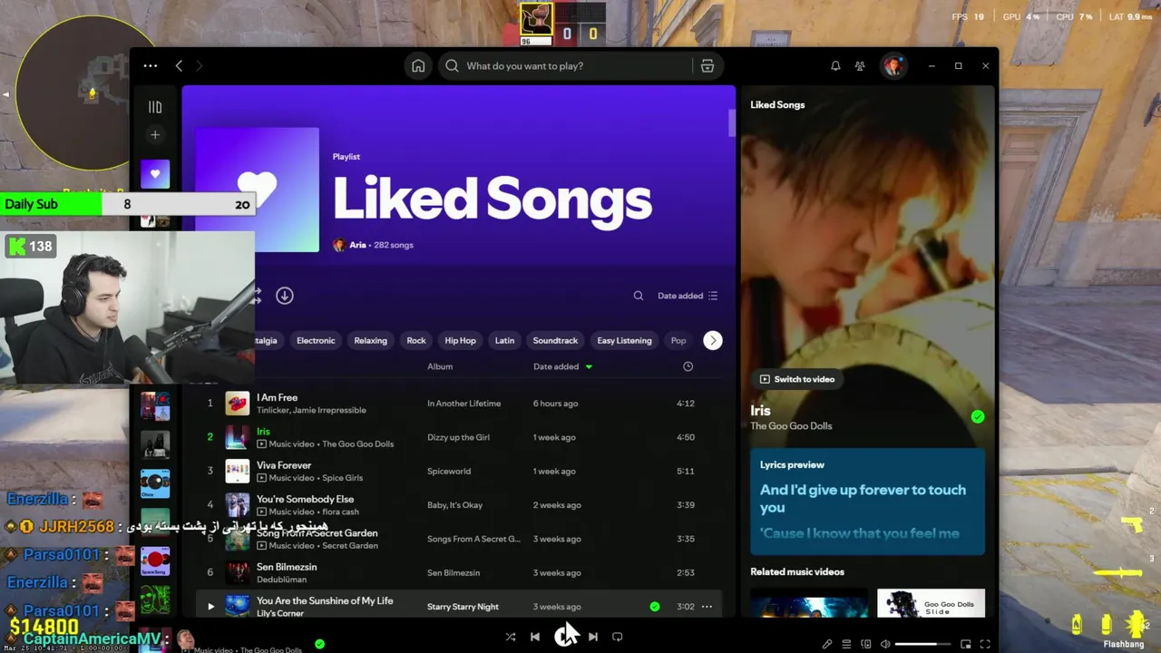The height and width of the screenshot is (653, 1161).
Task: Open Goo Goo Dolls Slide video thumbnail
Action: tap(931, 603)
